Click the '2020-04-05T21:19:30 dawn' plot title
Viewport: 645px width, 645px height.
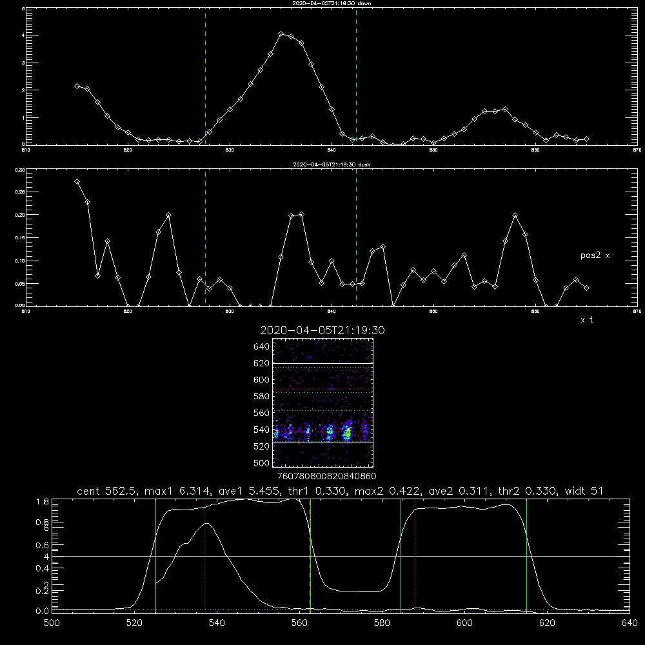point(332,3)
